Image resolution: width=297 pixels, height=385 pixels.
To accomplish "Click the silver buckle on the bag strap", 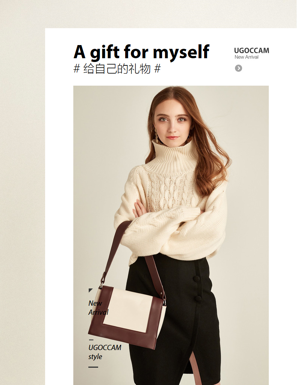I will 102,284.
